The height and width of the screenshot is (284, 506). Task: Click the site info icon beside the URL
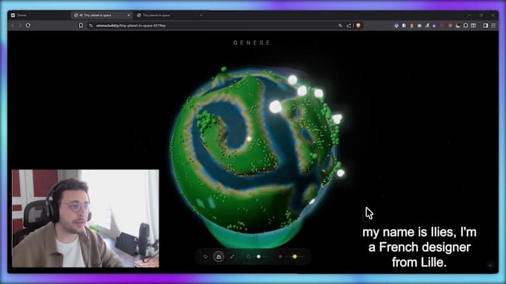[90, 25]
